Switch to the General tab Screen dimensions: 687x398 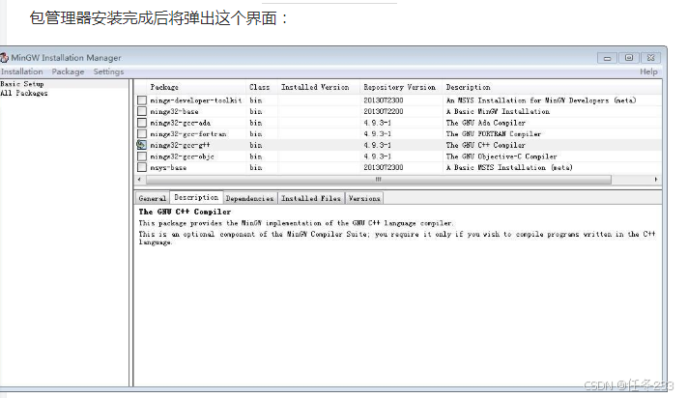pyautogui.click(x=152, y=198)
